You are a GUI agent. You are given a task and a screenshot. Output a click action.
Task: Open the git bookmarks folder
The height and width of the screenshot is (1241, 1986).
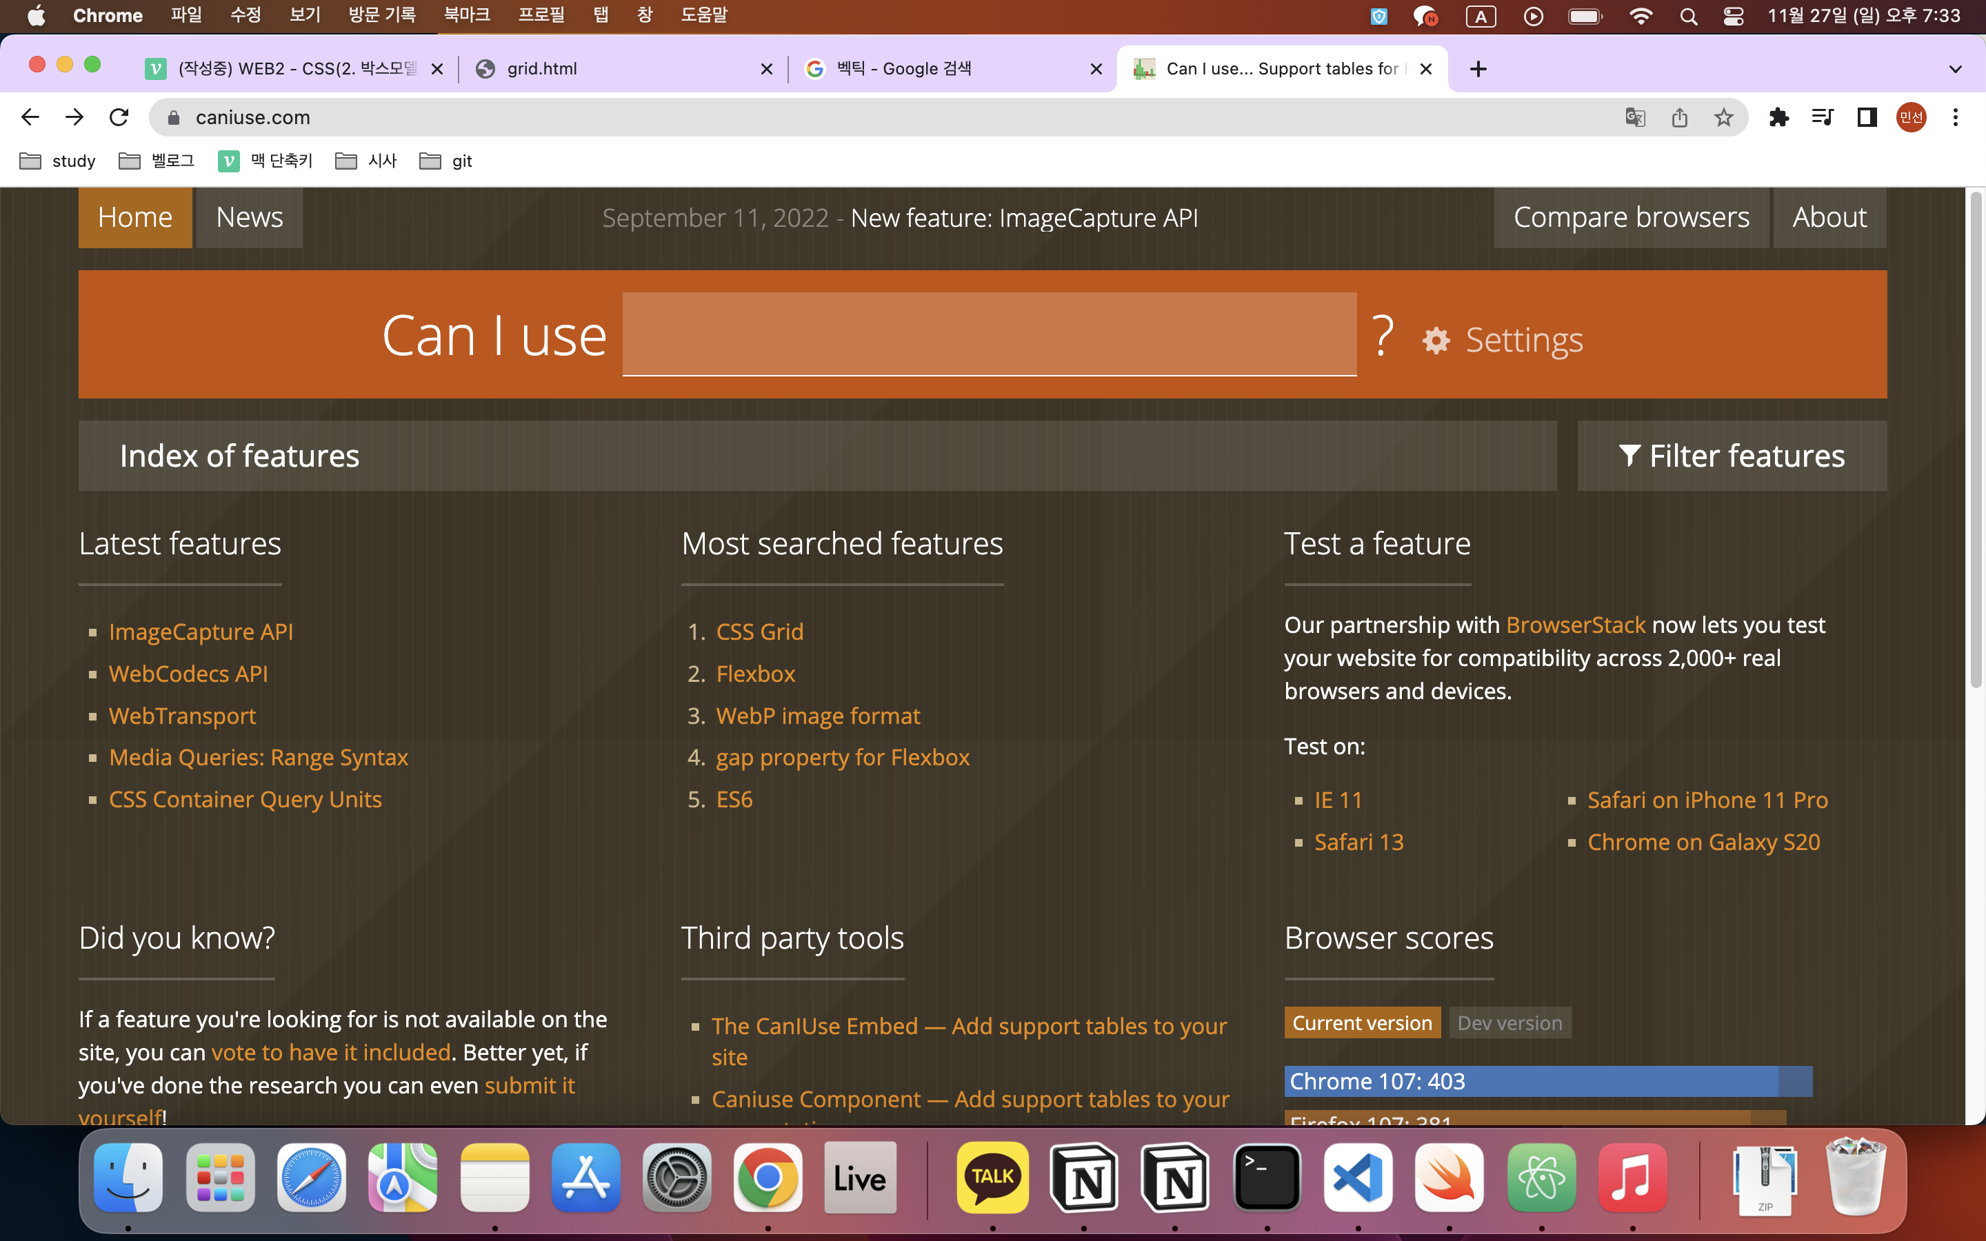[x=446, y=161]
